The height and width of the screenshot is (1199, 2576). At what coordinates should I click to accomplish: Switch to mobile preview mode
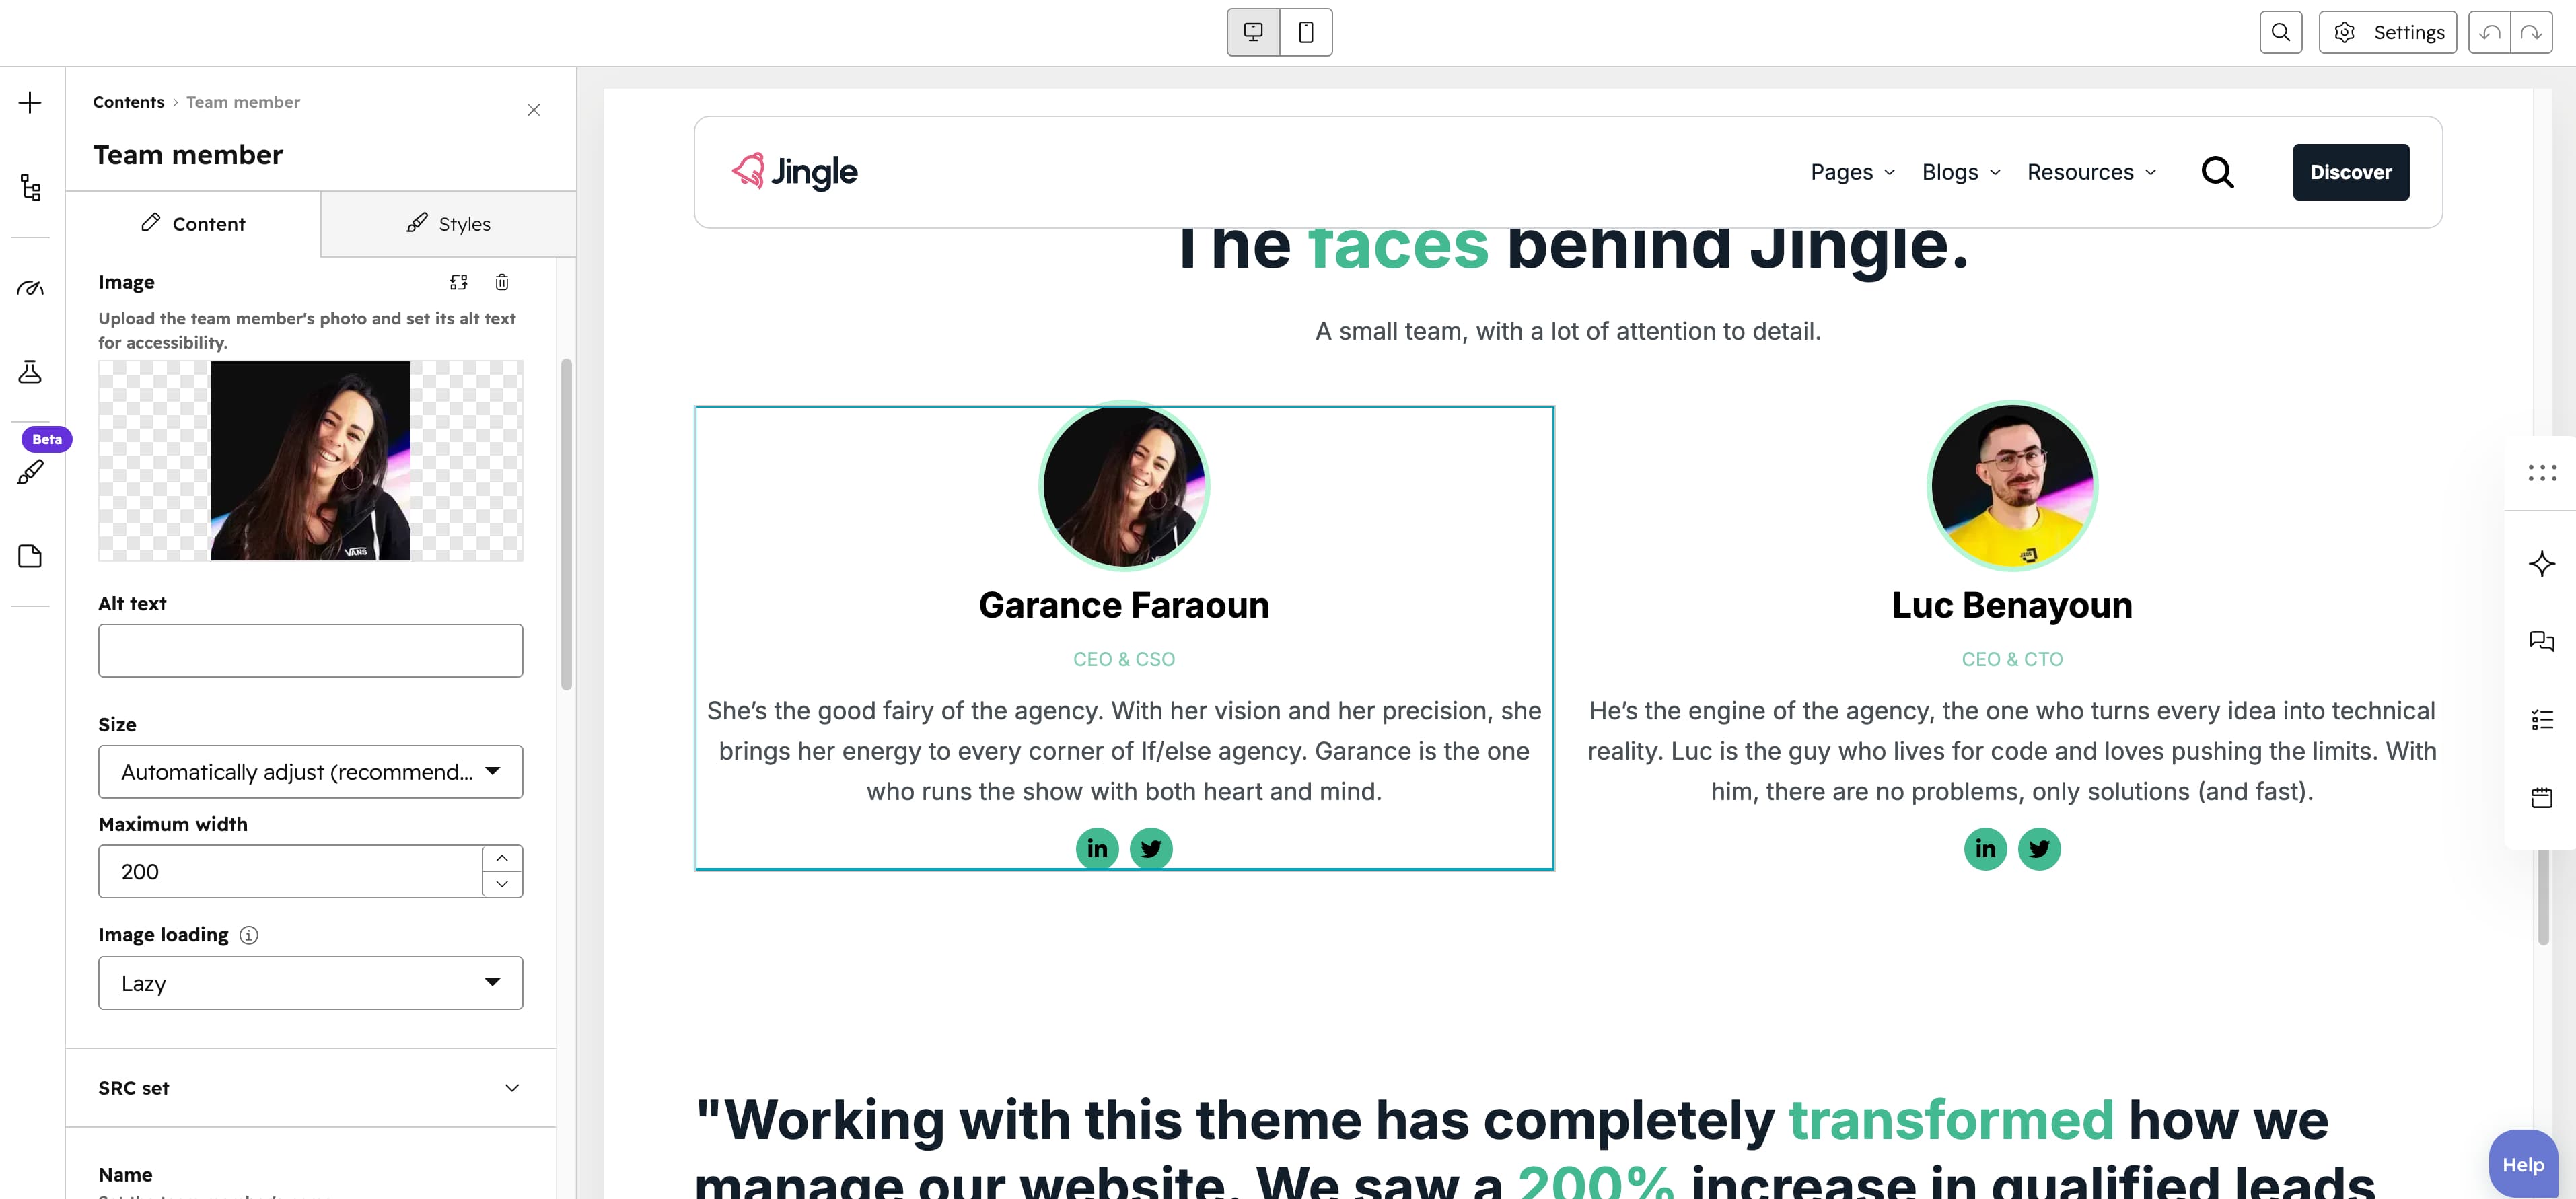point(1305,32)
